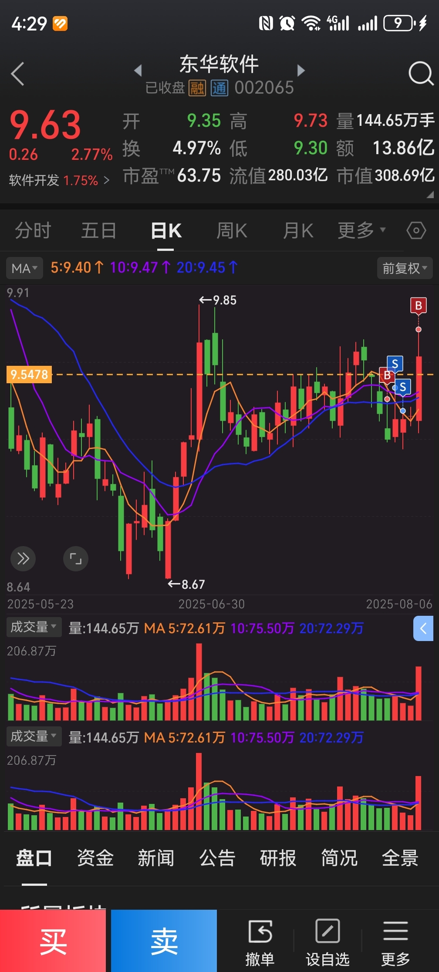The image size is (439, 972).
Task: Open chart settings hexagon icon
Action: tap(416, 230)
